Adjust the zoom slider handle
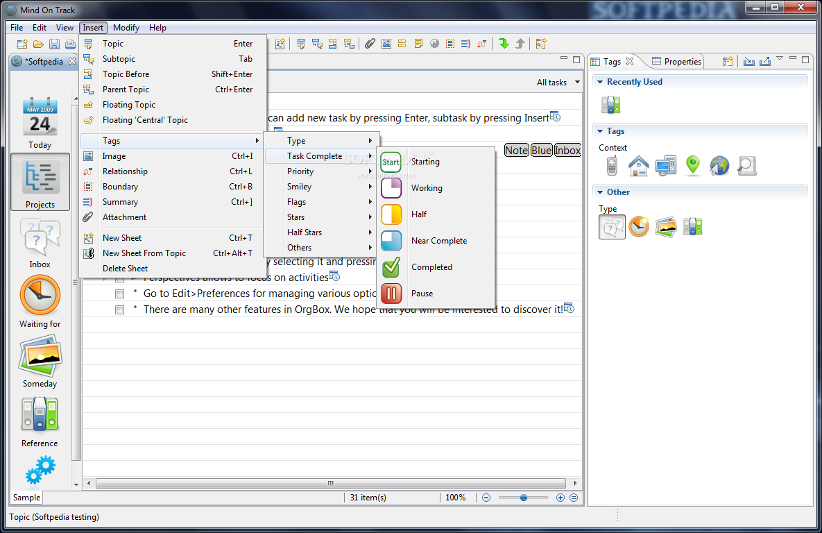The width and height of the screenshot is (822, 533). click(523, 498)
